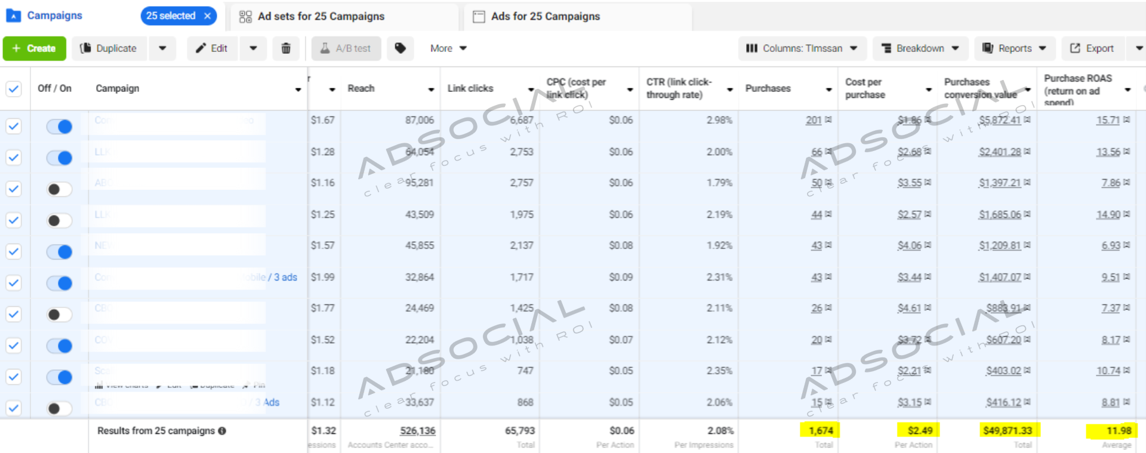This screenshot has height=453, width=1146.
Task: Click the A/B test flask button
Action: pyautogui.click(x=346, y=48)
